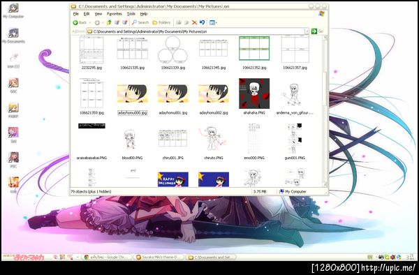Click inside the Address bar path field
This screenshot has width=419, height=275.
[198, 31]
